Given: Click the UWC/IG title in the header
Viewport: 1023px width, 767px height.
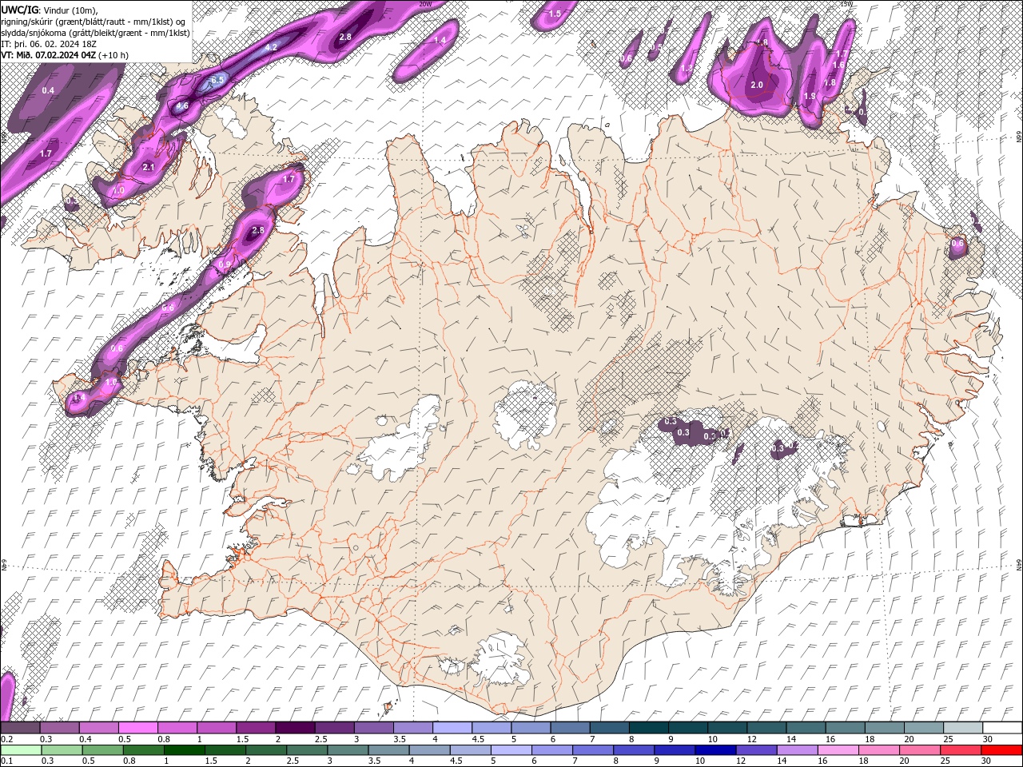Looking at the screenshot, I should pos(19,9).
